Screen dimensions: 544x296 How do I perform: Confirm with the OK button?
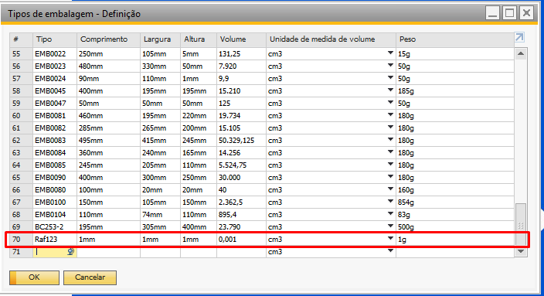[x=34, y=277]
